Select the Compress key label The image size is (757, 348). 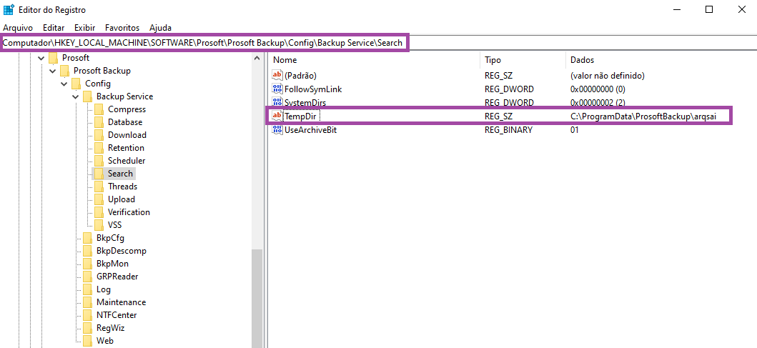[x=127, y=109]
